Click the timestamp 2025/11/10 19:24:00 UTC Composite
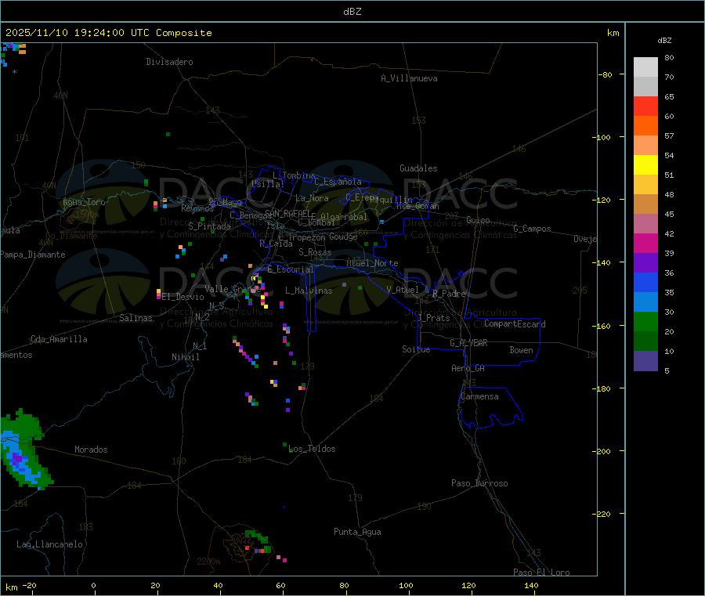This screenshot has width=705, height=596. coord(108,33)
